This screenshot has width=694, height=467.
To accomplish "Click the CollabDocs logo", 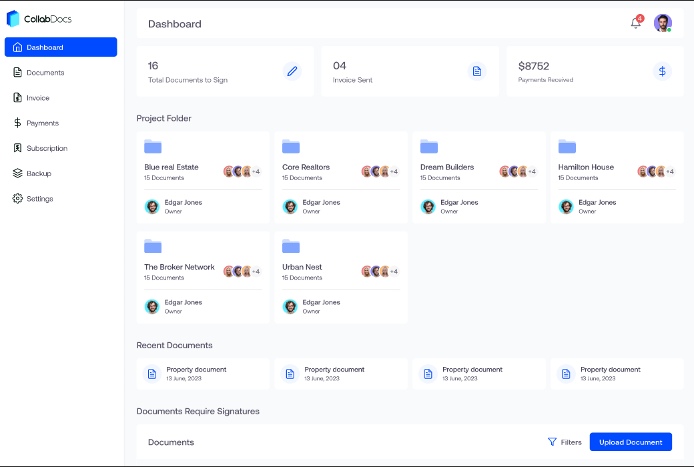I will coord(39,19).
